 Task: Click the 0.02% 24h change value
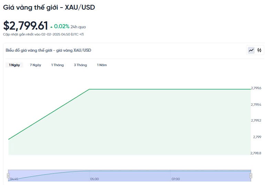tap(62, 26)
